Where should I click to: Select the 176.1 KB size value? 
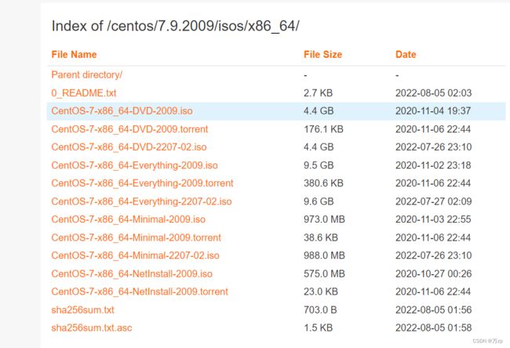coord(323,129)
